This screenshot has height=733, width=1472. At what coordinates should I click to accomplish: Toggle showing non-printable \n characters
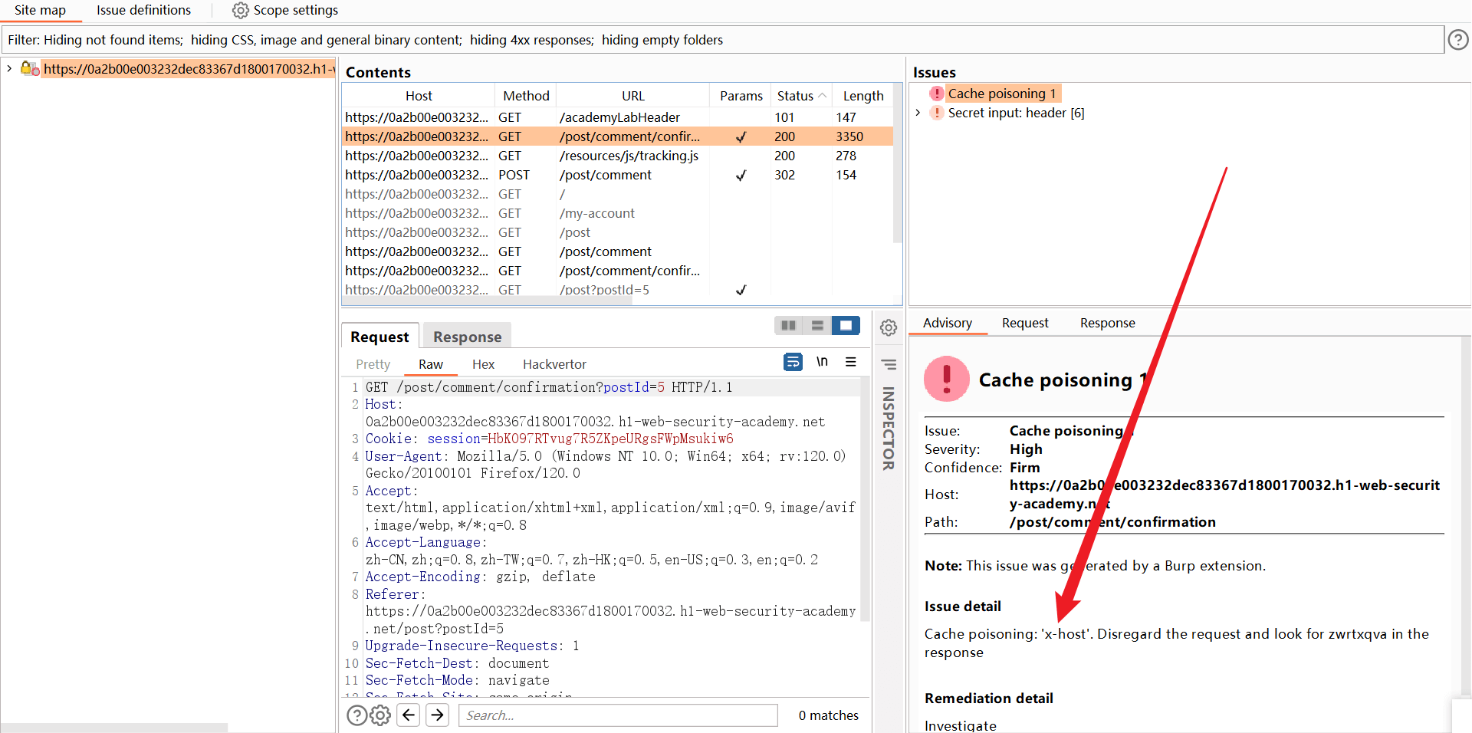coord(822,362)
